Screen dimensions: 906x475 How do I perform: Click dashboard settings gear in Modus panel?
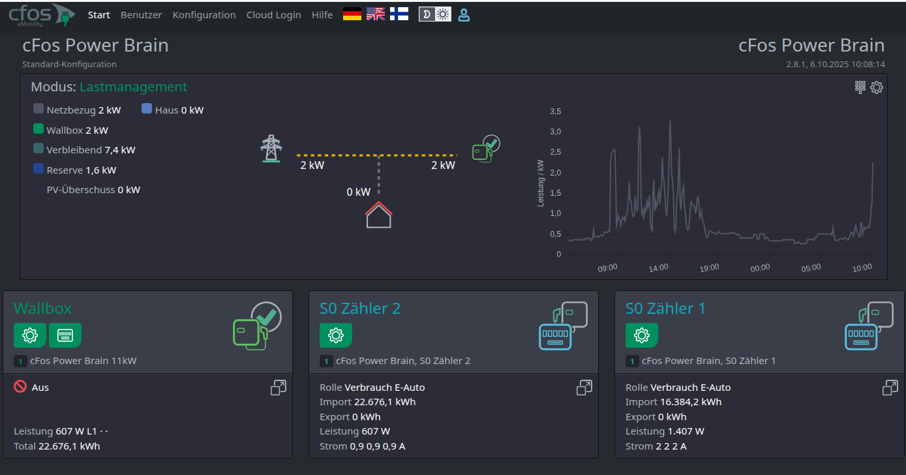pos(877,87)
